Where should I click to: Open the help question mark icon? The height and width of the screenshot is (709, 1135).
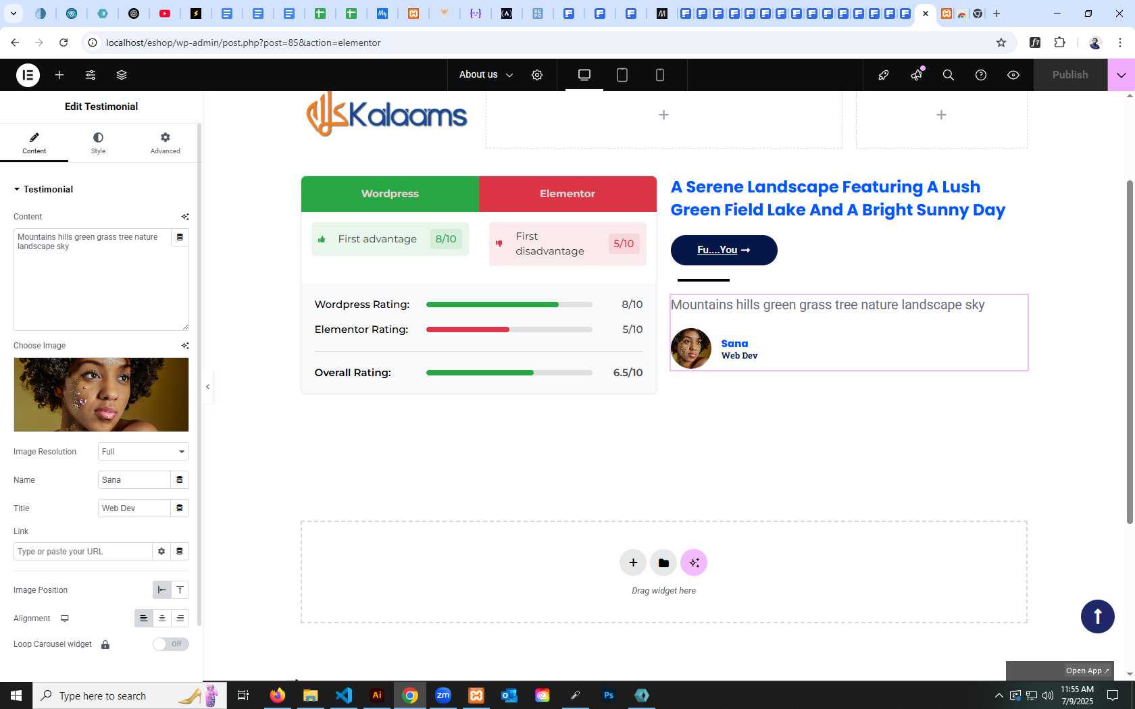(x=981, y=75)
